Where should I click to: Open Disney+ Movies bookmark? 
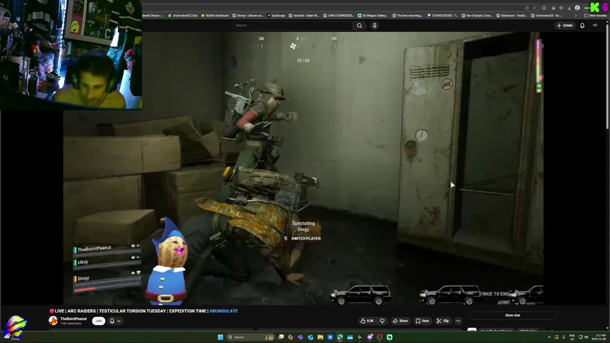248,16
